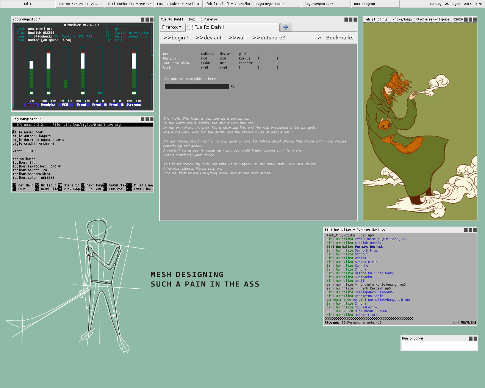Open the Firefox application menu dropdown
Image resolution: width=485 pixels, height=388 pixels.
point(172,27)
